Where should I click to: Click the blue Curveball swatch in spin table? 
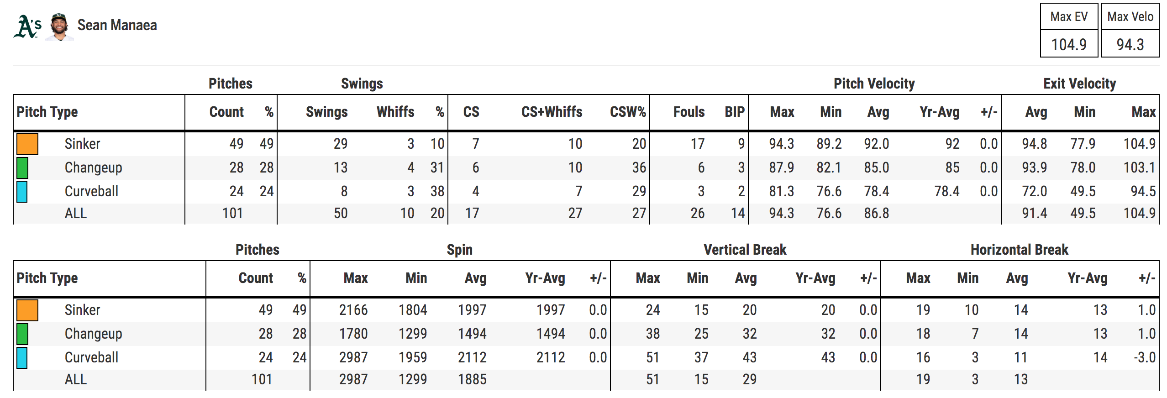(22, 357)
